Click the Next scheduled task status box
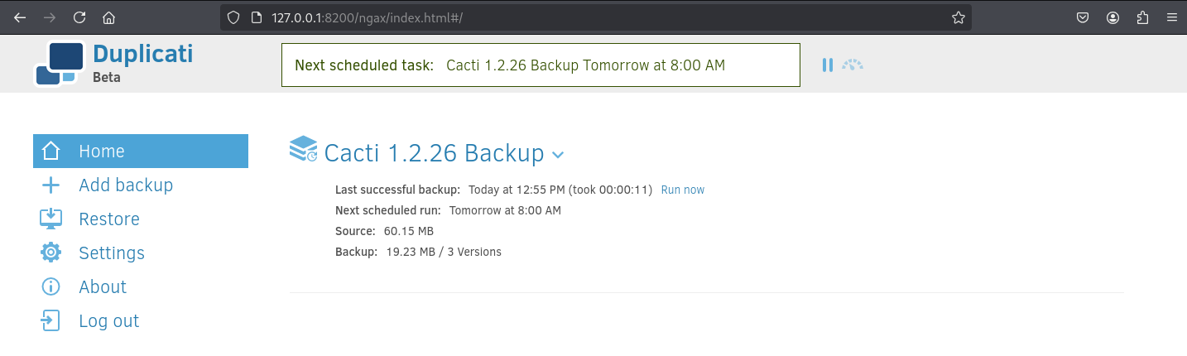The width and height of the screenshot is (1187, 356). pyautogui.click(x=541, y=65)
